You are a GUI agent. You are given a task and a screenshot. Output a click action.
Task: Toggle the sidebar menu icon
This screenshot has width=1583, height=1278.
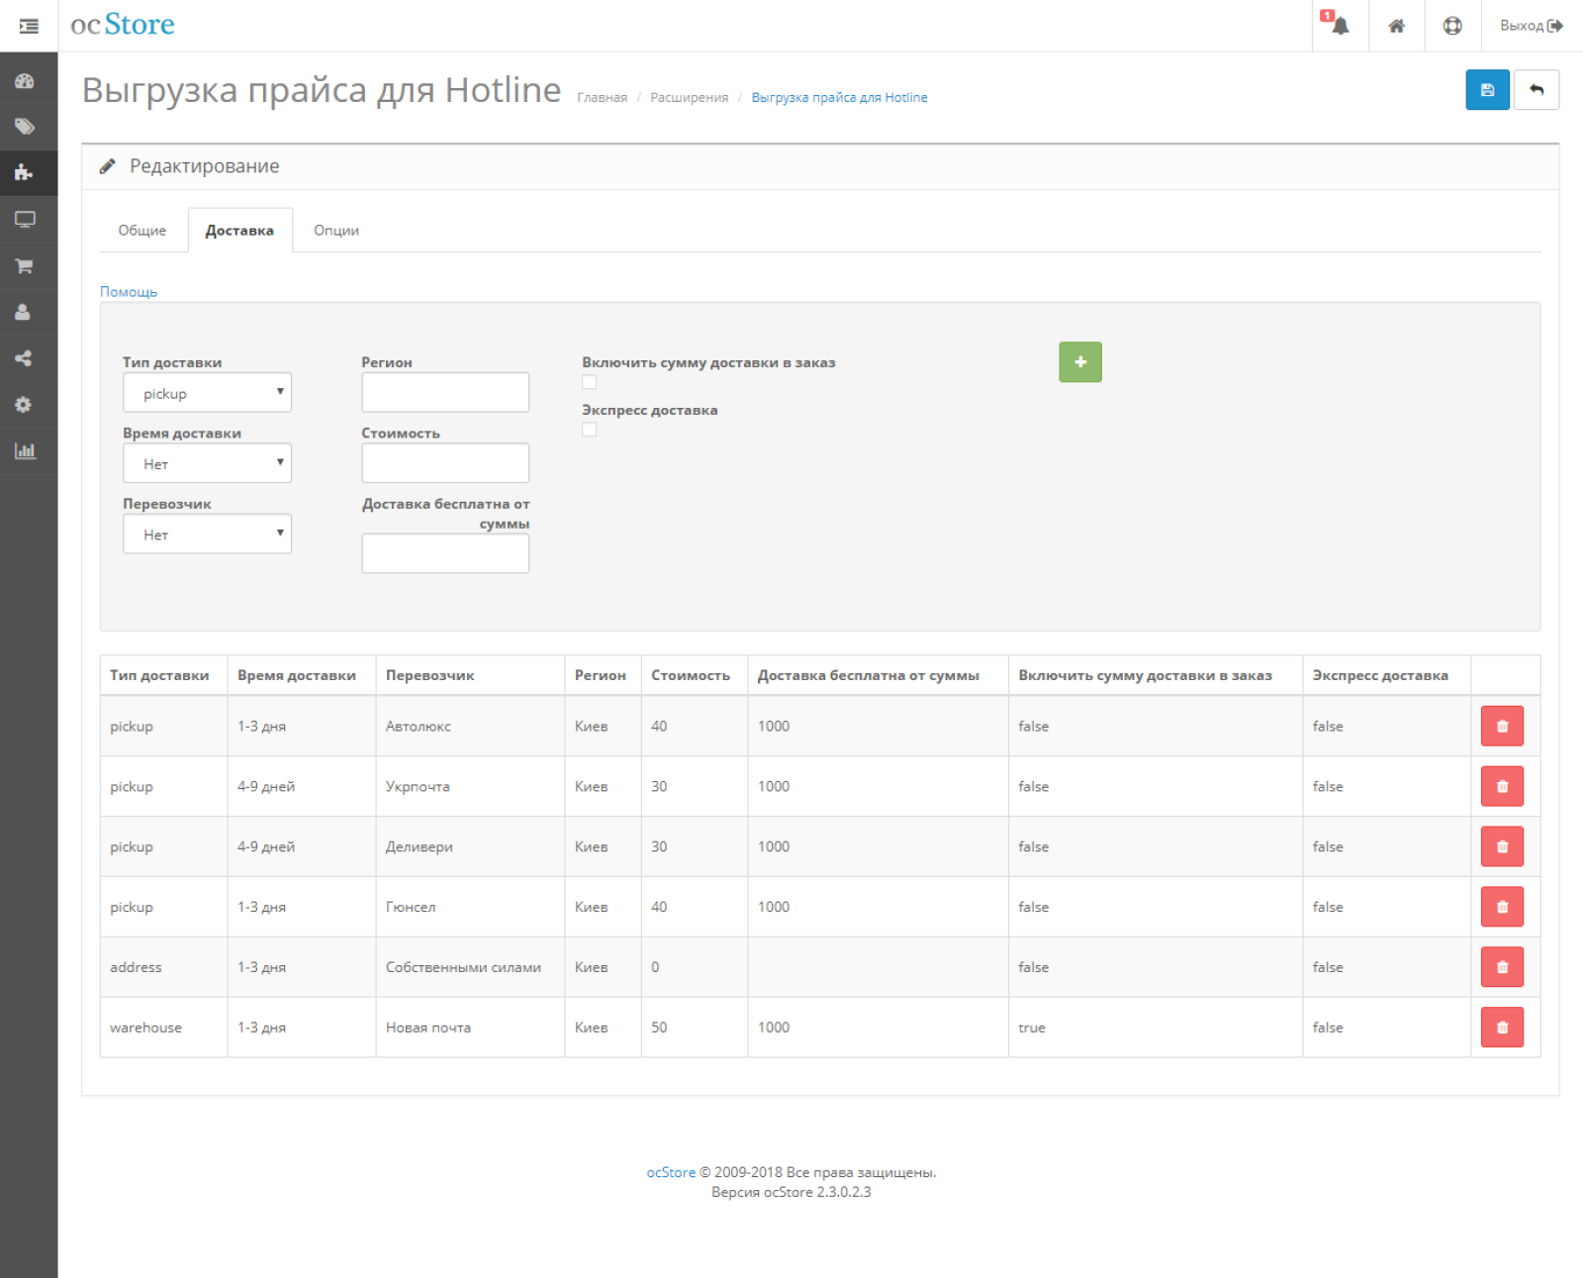[x=29, y=26]
